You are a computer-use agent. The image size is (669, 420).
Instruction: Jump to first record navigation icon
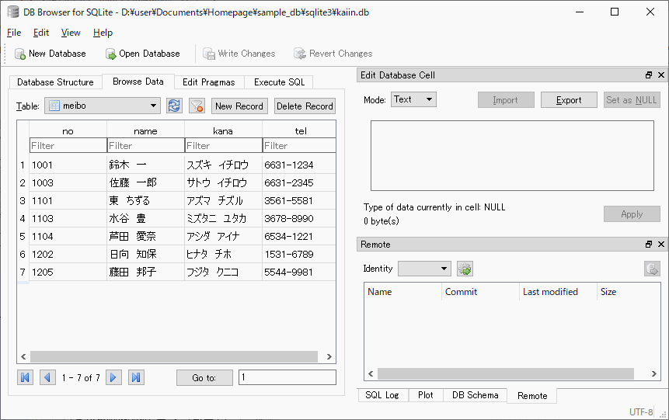(x=25, y=377)
